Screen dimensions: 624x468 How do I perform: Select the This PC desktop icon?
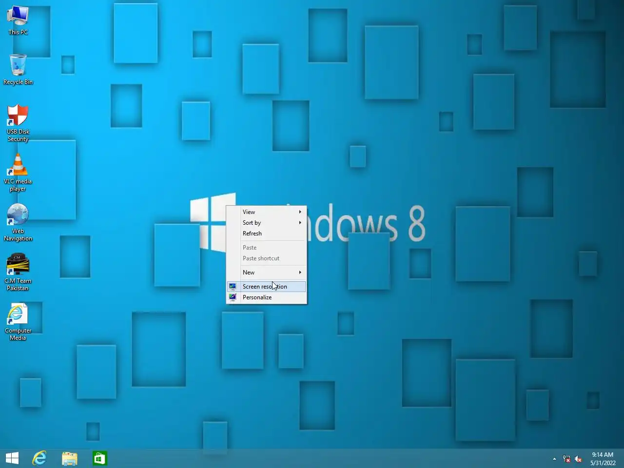tap(18, 20)
